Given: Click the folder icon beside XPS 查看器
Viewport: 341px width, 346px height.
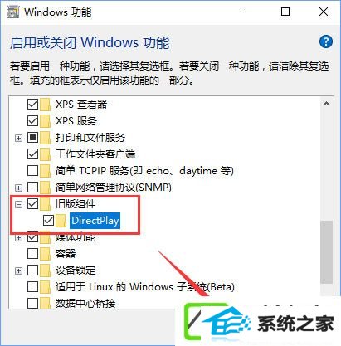Looking at the screenshot, I should click(45, 105).
